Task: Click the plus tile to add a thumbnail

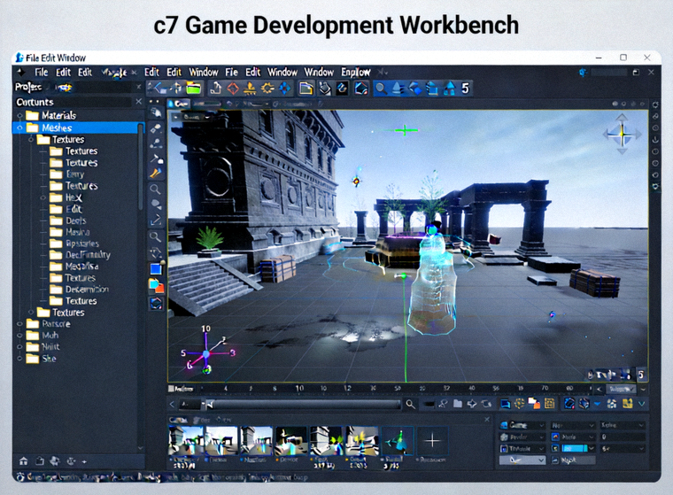Action: (433, 441)
